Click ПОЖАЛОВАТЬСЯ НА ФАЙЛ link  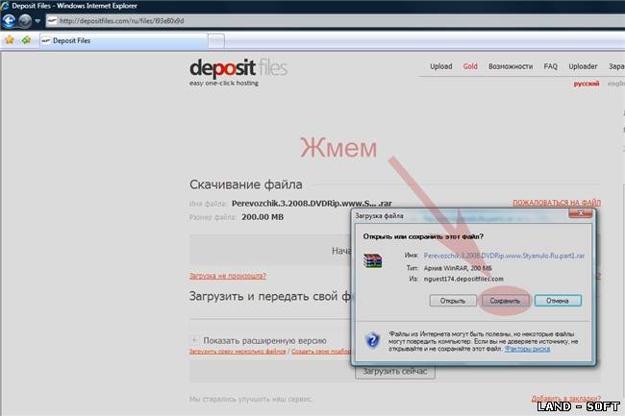point(557,203)
